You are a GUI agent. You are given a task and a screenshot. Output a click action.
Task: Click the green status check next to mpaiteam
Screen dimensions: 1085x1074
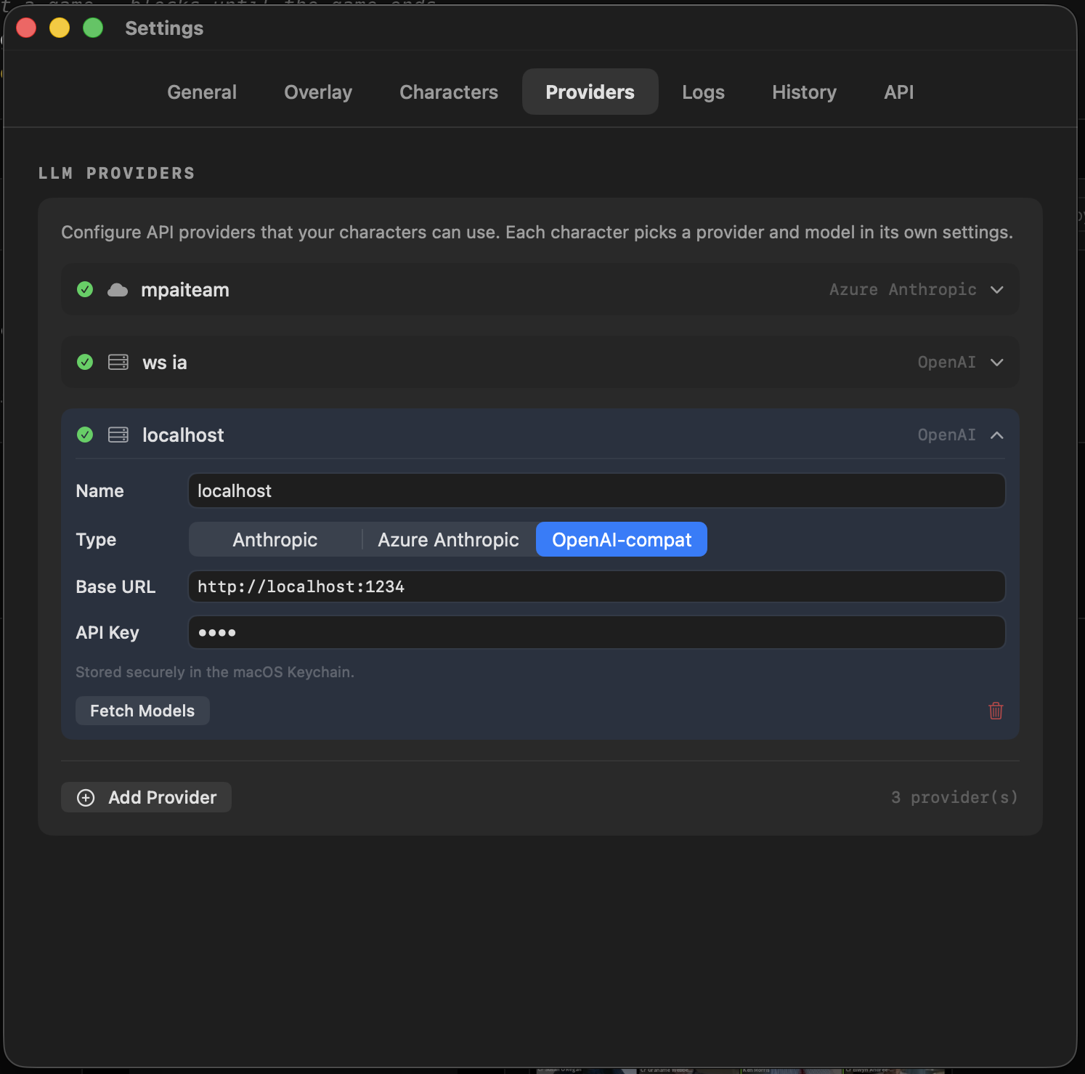coord(85,289)
